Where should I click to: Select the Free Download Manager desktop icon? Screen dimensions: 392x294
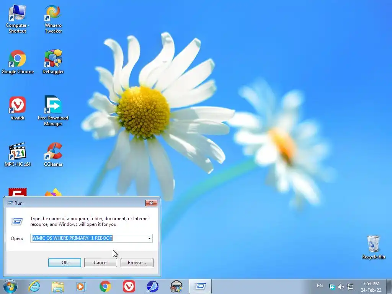click(x=53, y=111)
